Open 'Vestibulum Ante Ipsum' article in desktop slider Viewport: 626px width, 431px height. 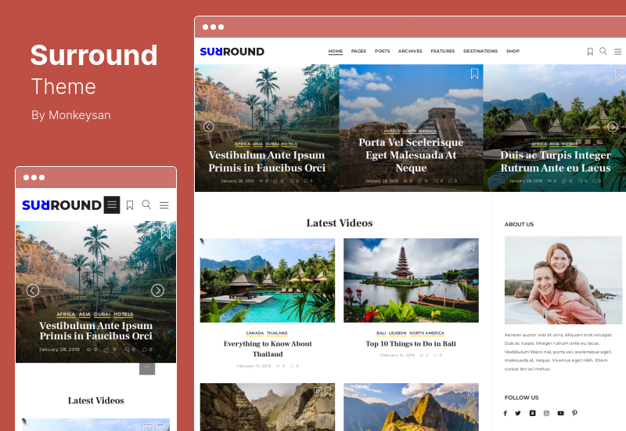(267, 161)
